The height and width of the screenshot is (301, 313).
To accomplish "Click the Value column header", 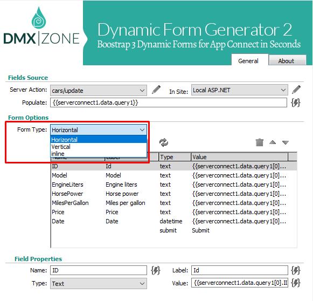I will click(239, 157).
